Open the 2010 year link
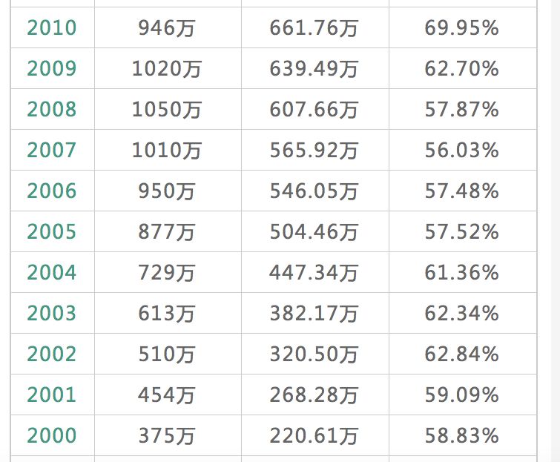 (x=52, y=28)
